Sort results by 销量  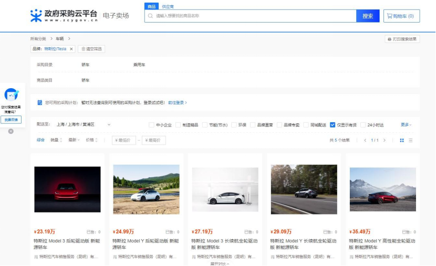56,140
